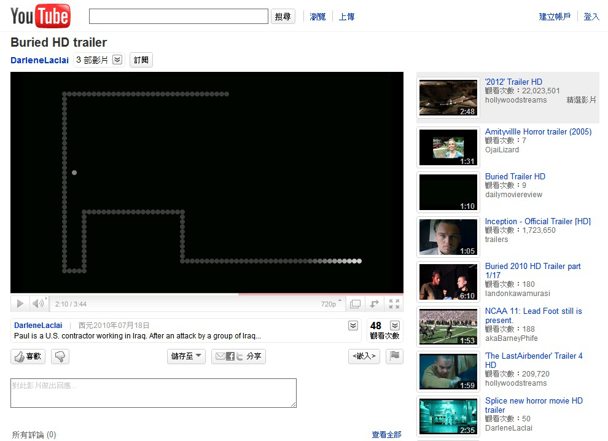
Task: Open Buried 2010 HD Trailer part thumbnail
Action: [448, 282]
